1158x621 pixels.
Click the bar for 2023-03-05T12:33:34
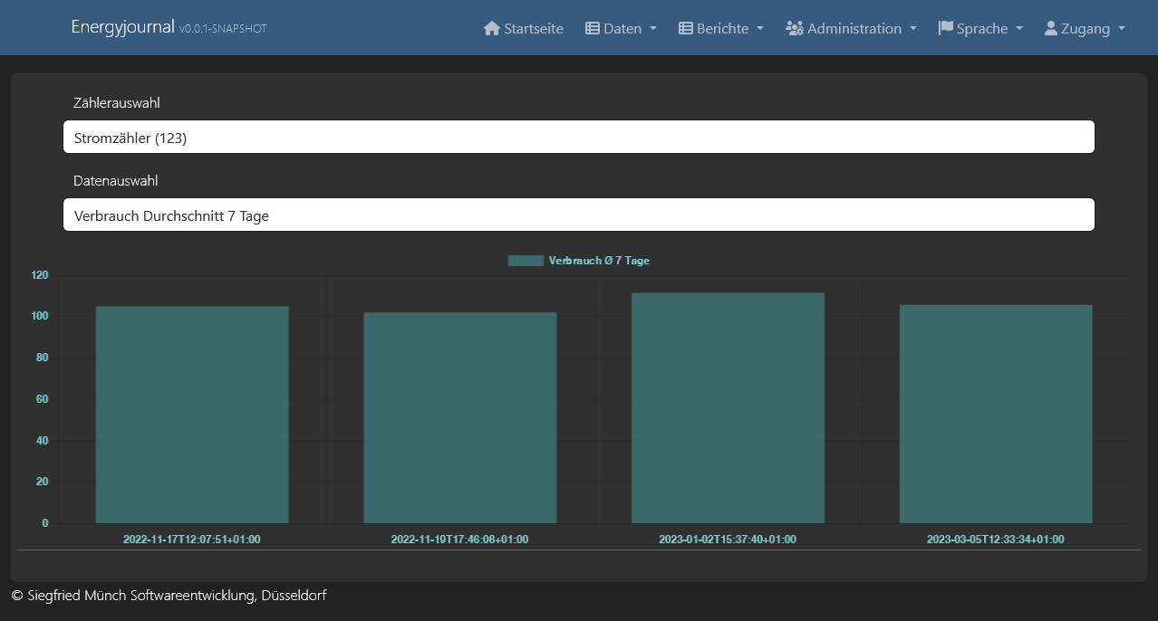click(996, 414)
